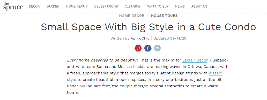The height and width of the screenshot is (100, 267).
Task: Share the article on Pinterest
Action: pos(138,48)
